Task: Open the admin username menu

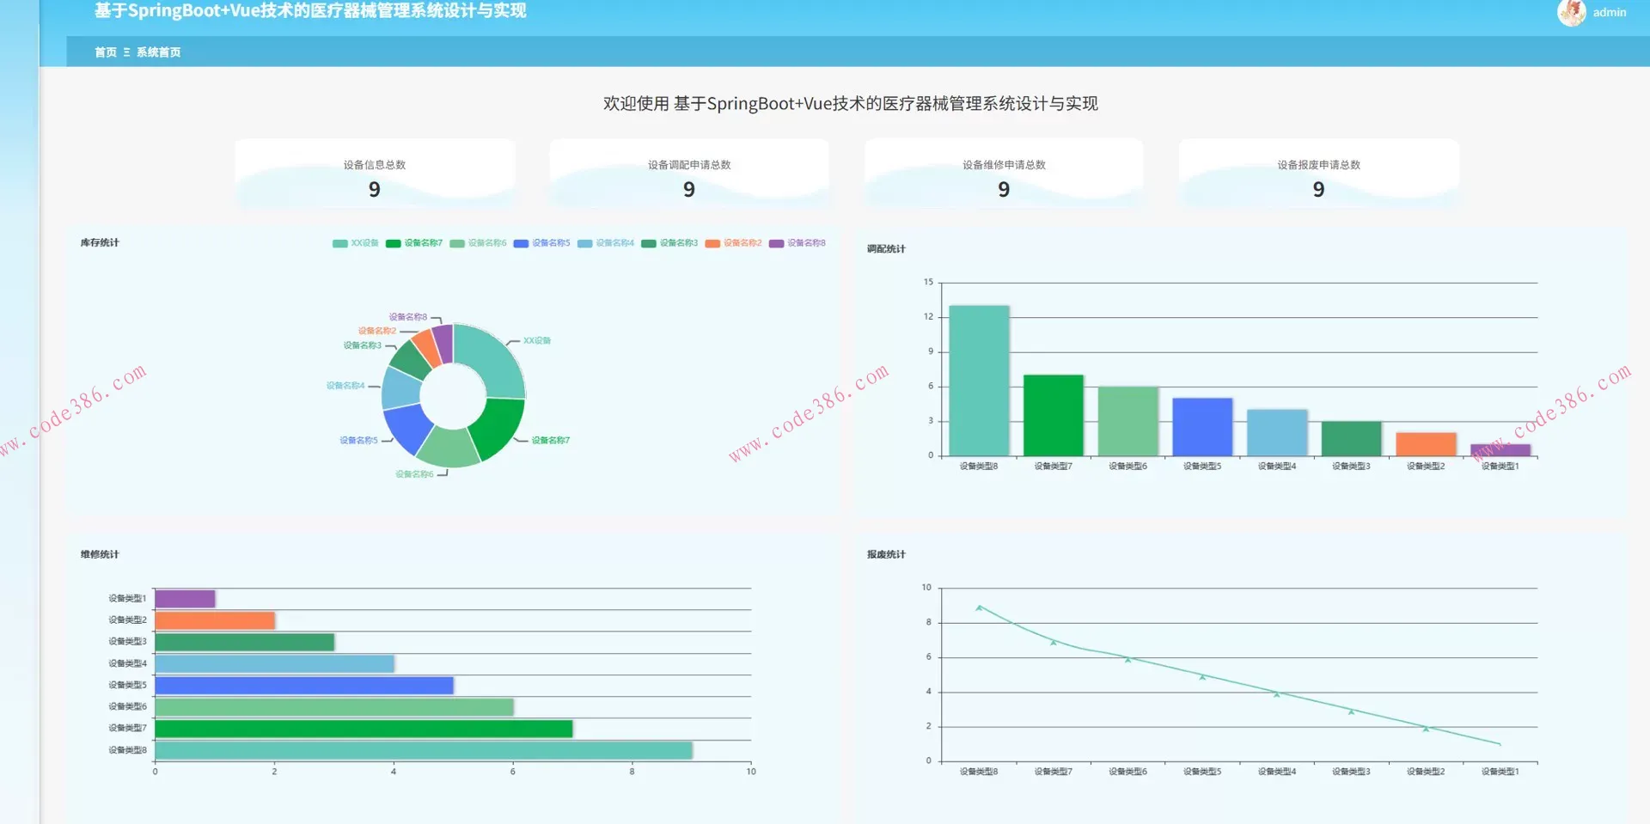Action: click(1609, 13)
